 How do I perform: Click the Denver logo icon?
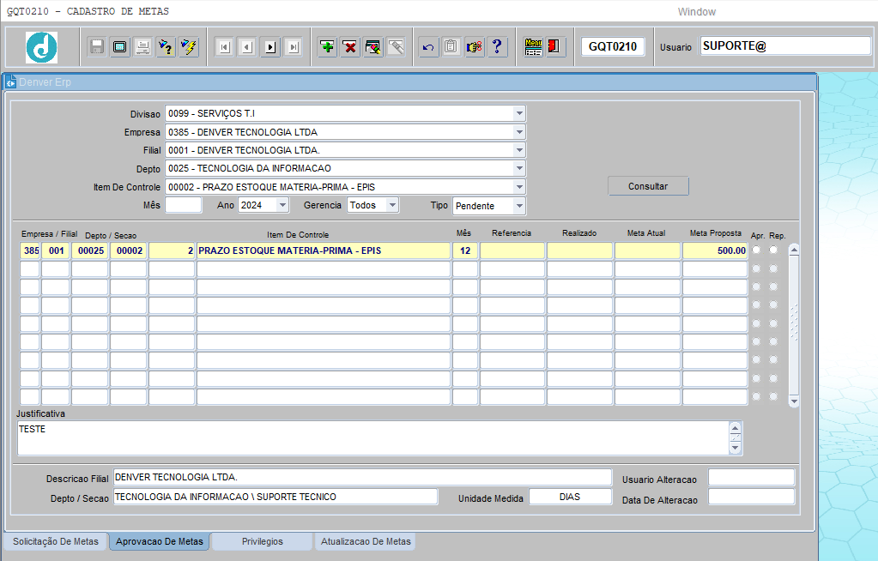point(41,47)
